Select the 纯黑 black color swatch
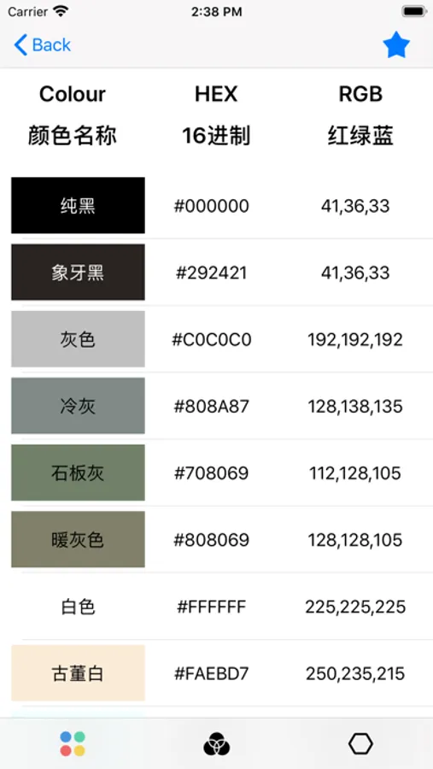The image size is (433, 769). click(x=78, y=205)
